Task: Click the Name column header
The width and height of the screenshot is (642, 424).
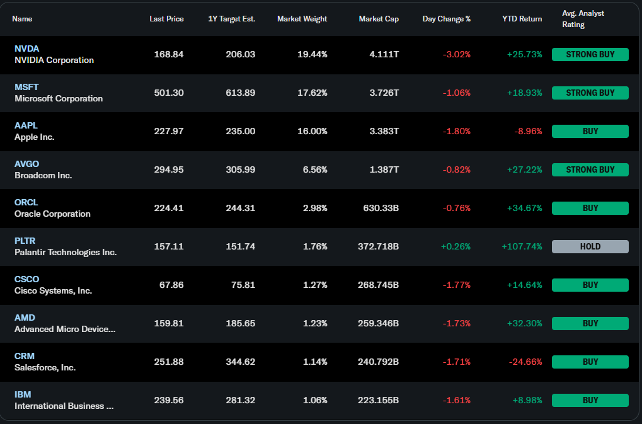Action: pos(22,19)
